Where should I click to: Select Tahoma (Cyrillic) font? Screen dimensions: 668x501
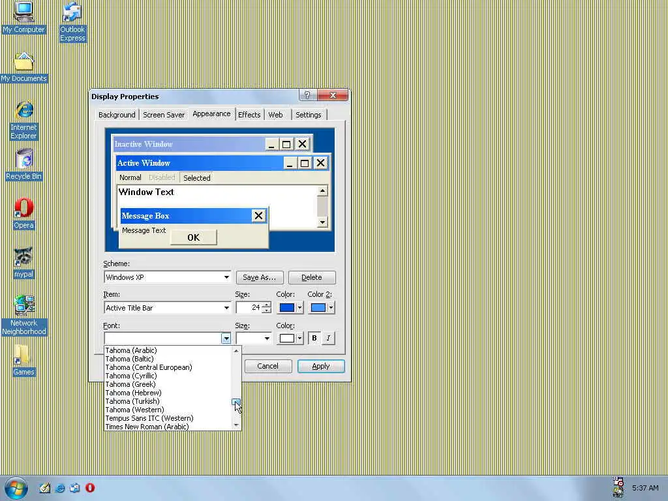click(168, 376)
